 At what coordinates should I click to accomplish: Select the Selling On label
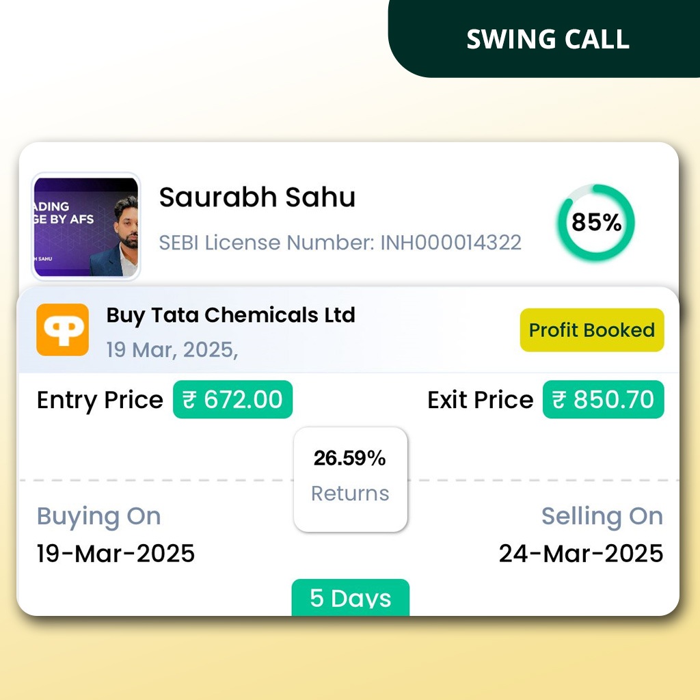602,517
